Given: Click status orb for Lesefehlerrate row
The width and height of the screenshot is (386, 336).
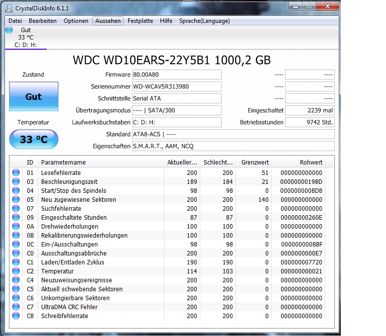Looking at the screenshot, I should (x=16, y=172).
